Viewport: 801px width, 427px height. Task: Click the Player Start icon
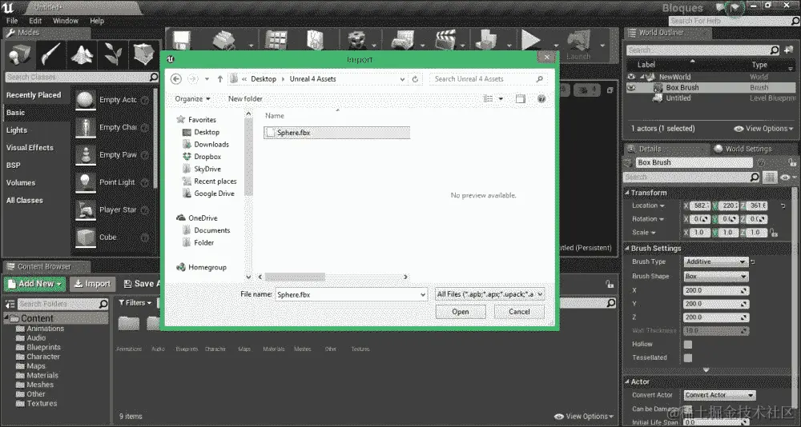pos(86,210)
